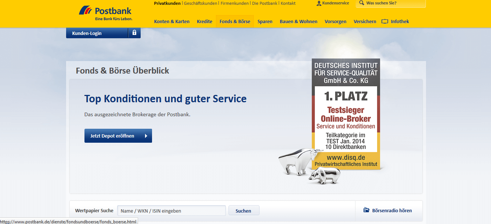Open the Kontakt link
491x224 pixels.
pos(288,3)
